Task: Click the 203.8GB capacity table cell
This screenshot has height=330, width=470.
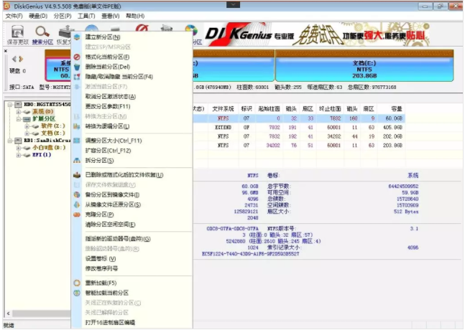Action: [x=392, y=146]
